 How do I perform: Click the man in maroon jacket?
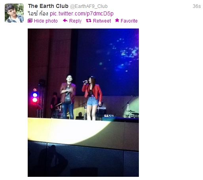pyautogui.click(x=68, y=97)
